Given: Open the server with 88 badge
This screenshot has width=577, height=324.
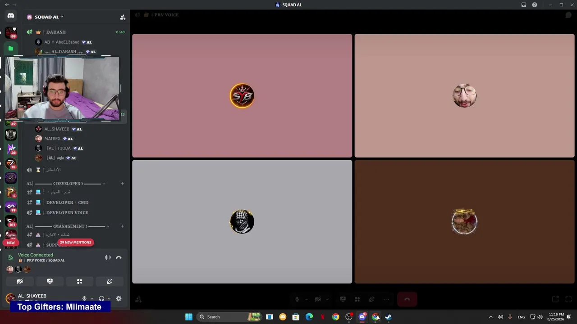Looking at the screenshot, I should [x=11, y=33].
